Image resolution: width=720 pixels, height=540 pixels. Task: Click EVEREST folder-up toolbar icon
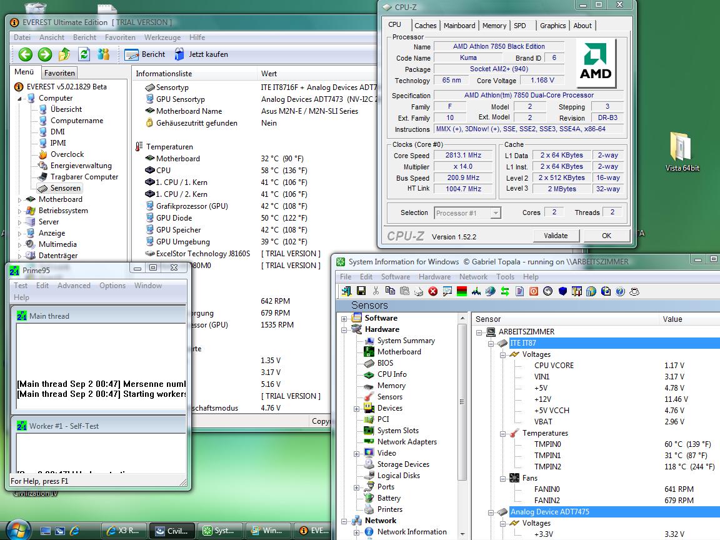pos(64,54)
